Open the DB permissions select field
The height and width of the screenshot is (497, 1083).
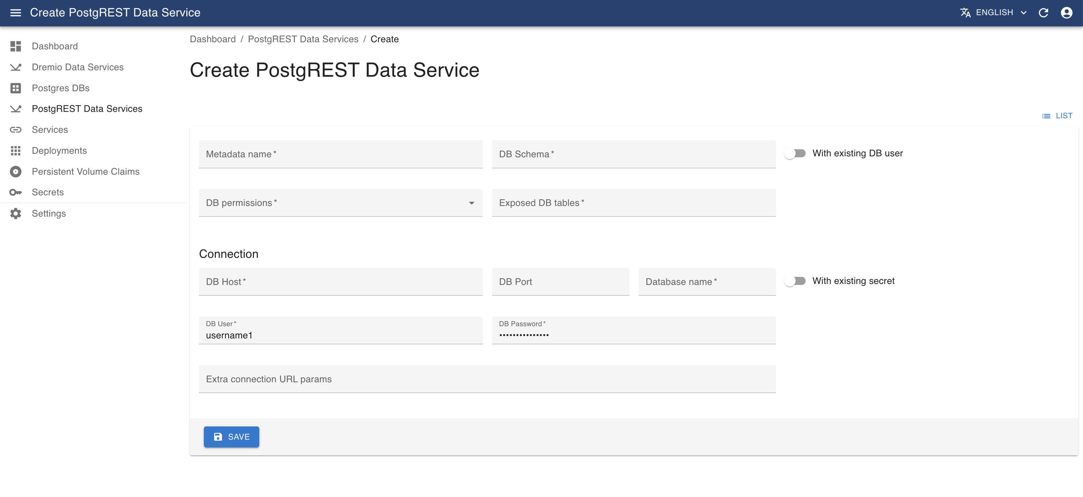[x=341, y=203]
